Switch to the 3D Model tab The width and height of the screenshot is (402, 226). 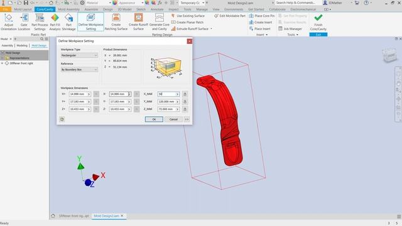124,9
